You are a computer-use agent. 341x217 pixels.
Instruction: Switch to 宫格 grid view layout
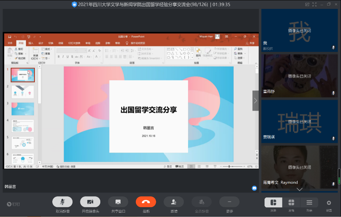(291, 202)
